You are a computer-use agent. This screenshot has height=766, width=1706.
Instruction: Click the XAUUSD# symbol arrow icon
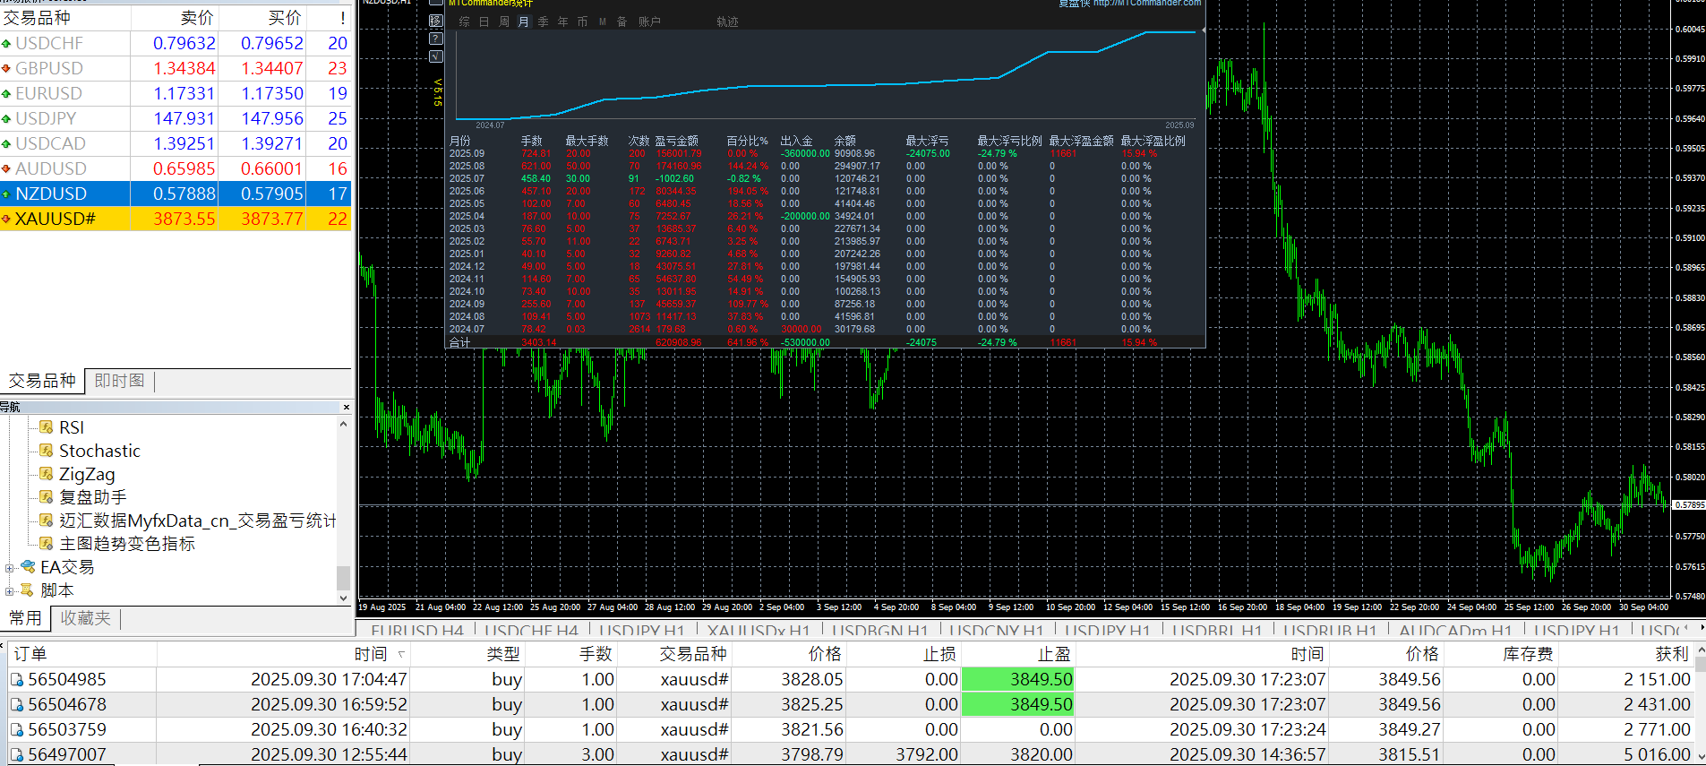pos(6,219)
